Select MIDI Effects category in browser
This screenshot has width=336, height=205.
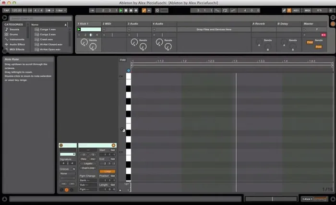pos(17,49)
